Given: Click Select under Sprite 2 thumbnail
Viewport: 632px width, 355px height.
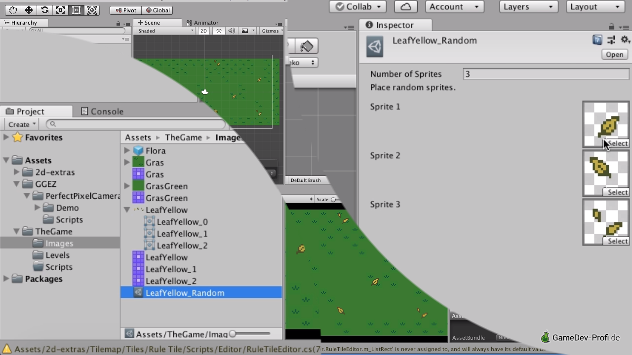Looking at the screenshot, I should tap(617, 192).
